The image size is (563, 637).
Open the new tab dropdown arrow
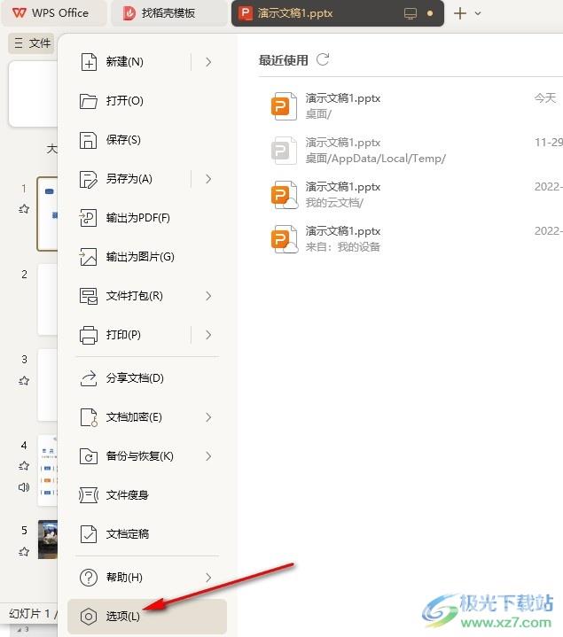point(478,13)
